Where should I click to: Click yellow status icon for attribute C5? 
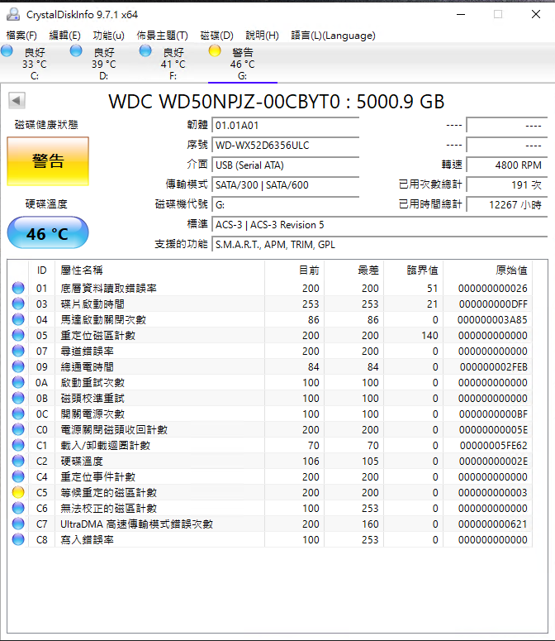coord(18,493)
